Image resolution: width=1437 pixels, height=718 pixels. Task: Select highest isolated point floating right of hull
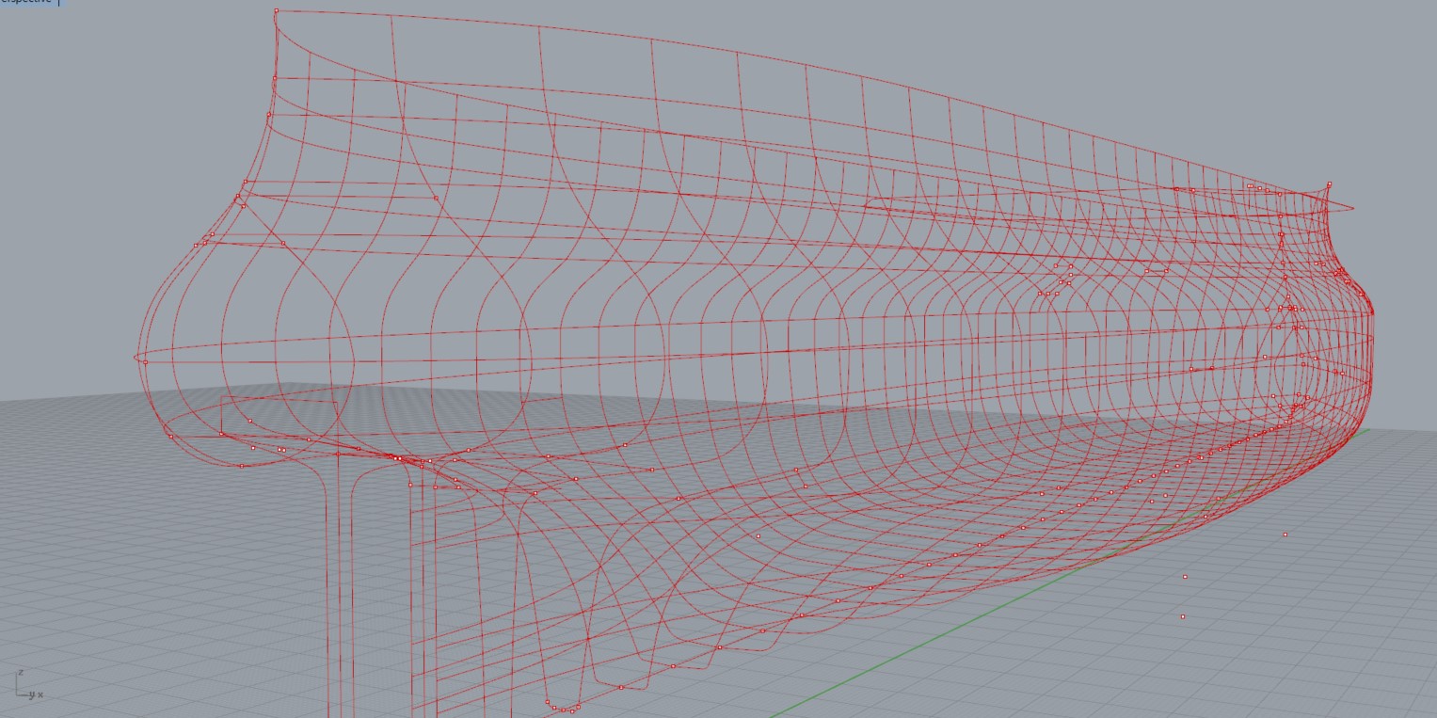[x=1285, y=535]
